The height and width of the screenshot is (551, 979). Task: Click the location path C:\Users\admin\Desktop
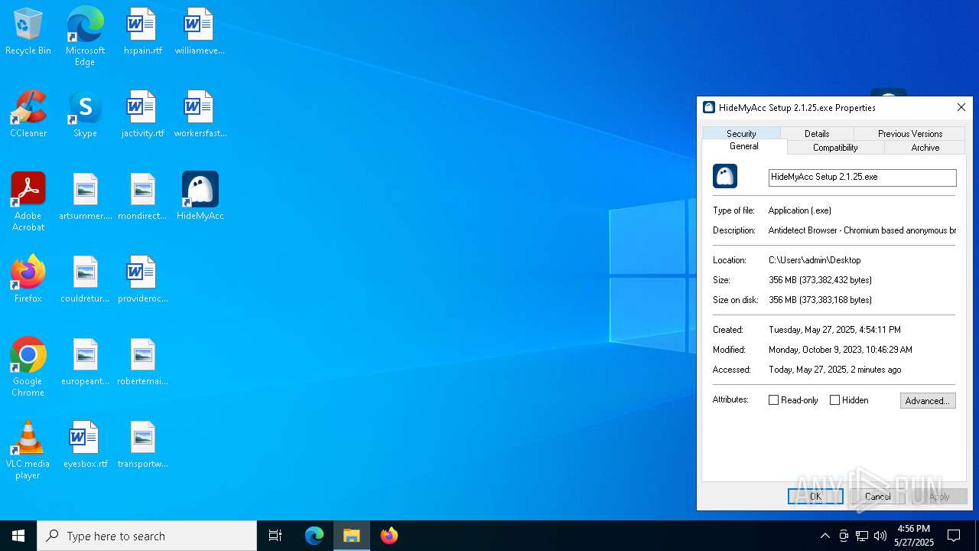[815, 260]
